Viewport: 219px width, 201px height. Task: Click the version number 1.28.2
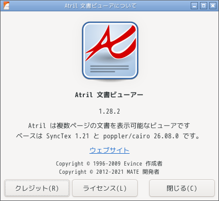coord(109,112)
